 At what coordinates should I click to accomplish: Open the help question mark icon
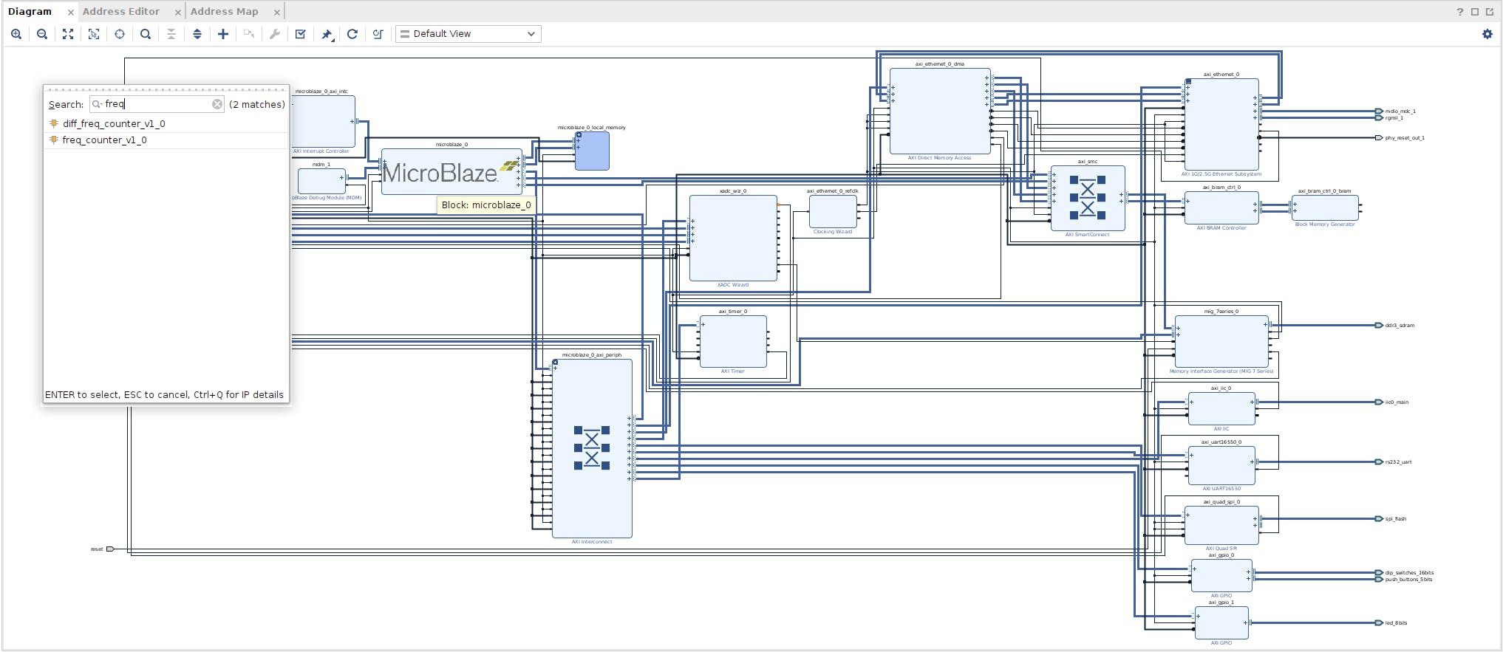1460,12
